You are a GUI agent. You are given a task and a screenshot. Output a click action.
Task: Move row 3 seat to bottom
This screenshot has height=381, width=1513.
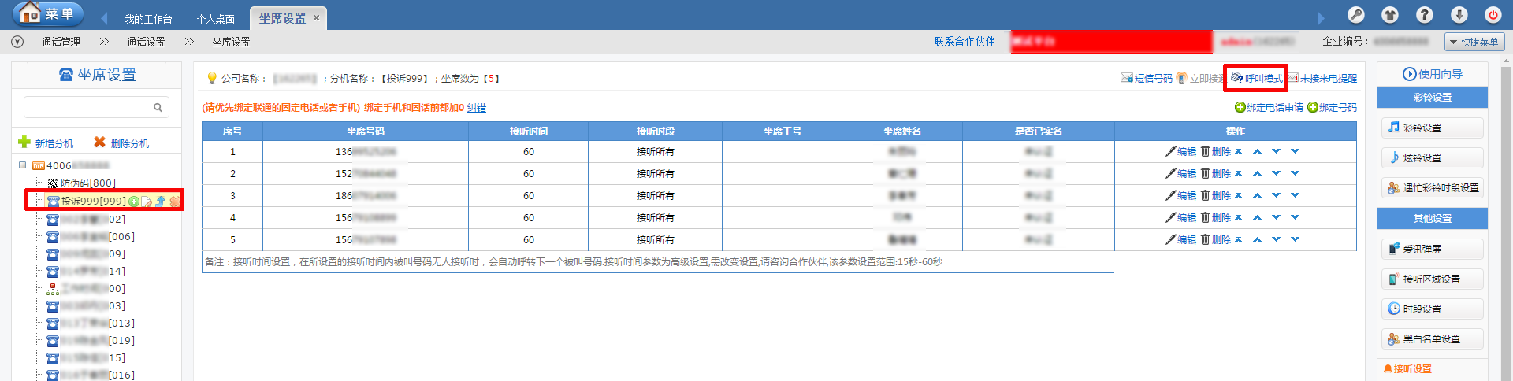point(1295,196)
